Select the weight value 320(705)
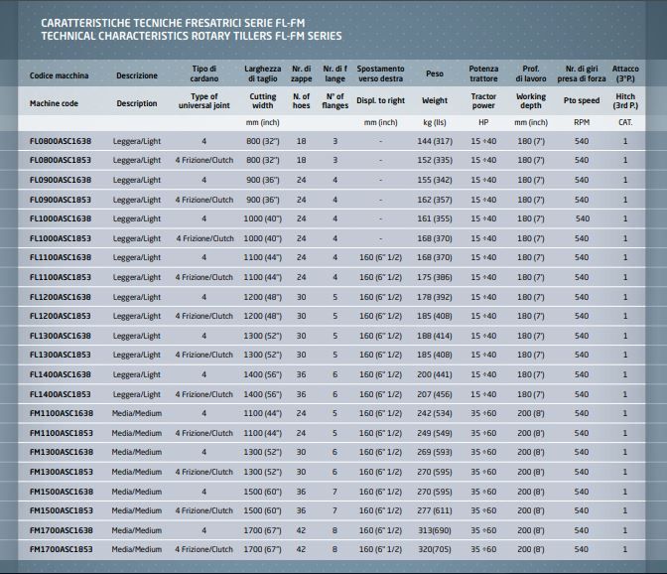 (x=435, y=549)
